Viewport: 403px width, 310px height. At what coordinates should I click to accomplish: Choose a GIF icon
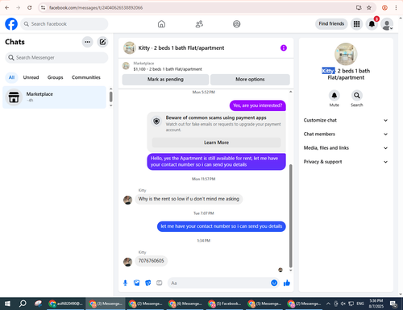click(x=160, y=283)
